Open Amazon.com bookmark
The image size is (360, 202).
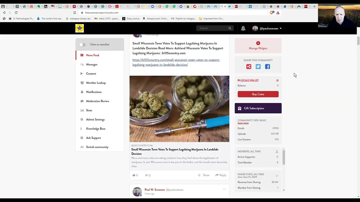click(x=155, y=19)
